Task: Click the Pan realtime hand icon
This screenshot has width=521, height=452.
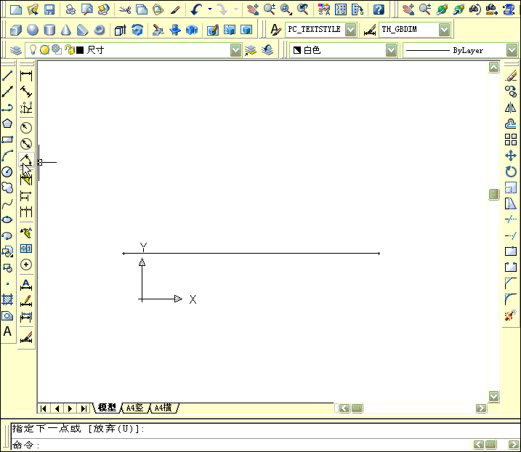Action: coord(253,9)
